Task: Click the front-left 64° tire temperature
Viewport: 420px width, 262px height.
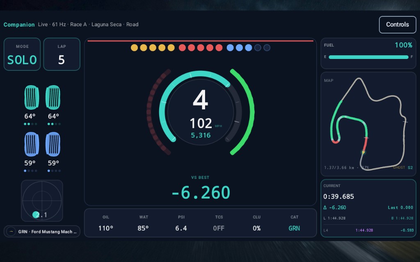Action: 30,116
